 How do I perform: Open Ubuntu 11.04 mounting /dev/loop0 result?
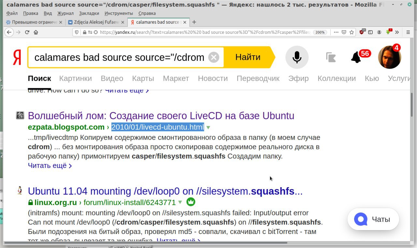[165, 191]
